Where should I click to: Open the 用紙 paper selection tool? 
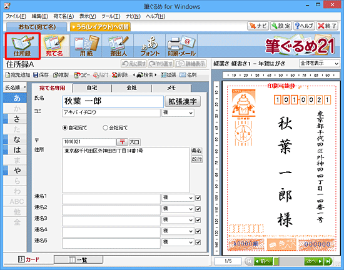coord(86,46)
